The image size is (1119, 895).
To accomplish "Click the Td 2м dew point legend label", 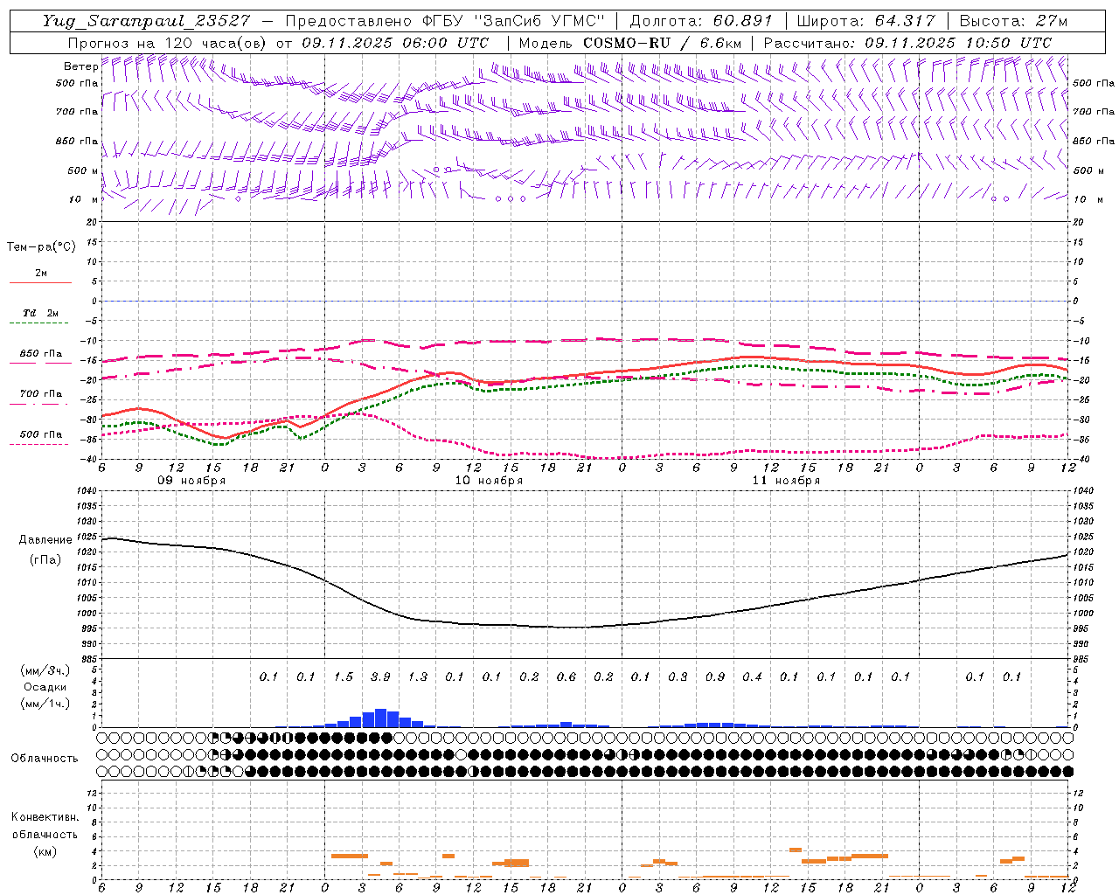I will (41, 313).
